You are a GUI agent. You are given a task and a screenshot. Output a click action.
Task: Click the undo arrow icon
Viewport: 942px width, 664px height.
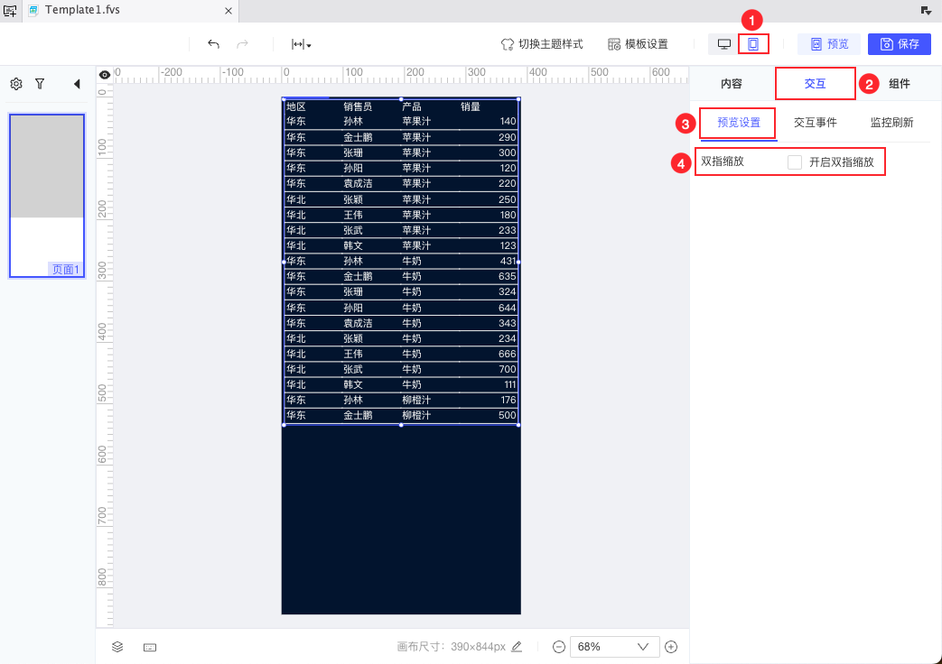pos(213,44)
